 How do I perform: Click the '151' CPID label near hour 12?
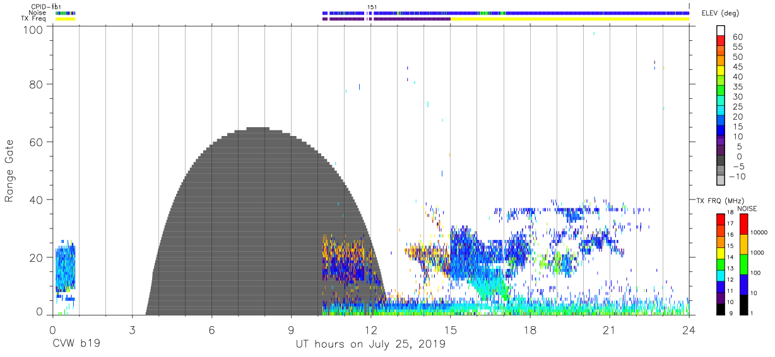coord(372,7)
